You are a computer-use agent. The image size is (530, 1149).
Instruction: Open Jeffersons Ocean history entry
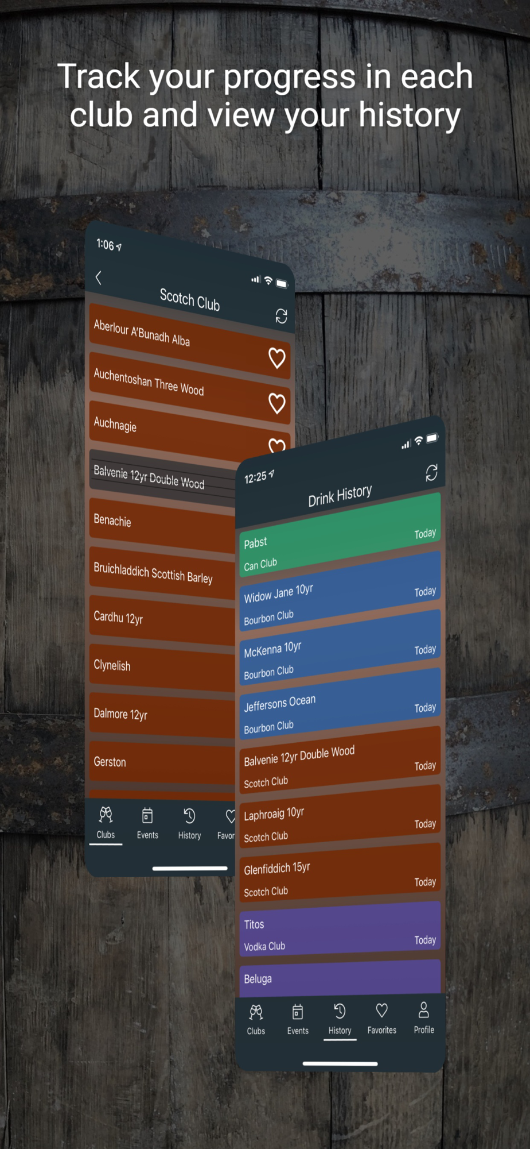(x=340, y=703)
